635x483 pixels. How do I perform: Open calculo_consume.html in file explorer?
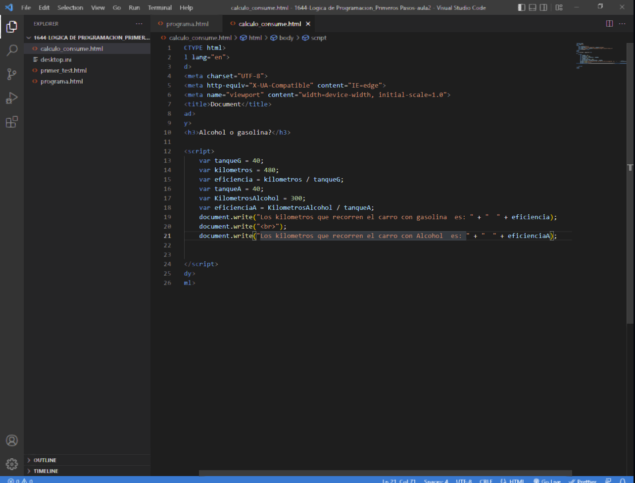(87, 48)
